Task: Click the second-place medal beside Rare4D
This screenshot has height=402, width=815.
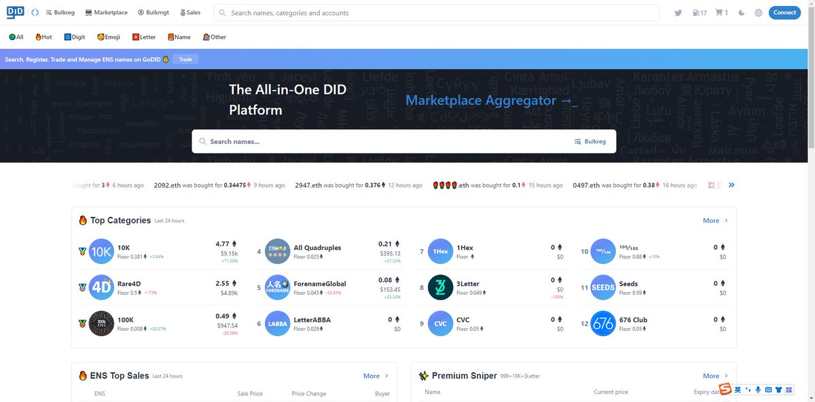Action: pyautogui.click(x=83, y=287)
